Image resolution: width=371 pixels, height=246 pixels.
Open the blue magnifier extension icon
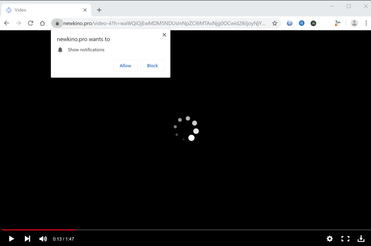pyautogui.click(x=301, y=23)
